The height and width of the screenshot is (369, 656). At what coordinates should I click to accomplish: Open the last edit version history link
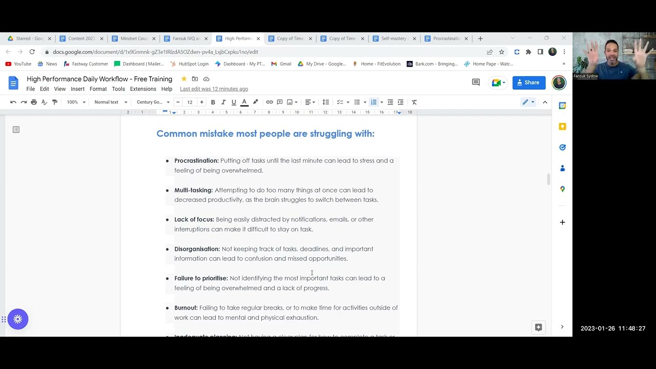(214, 89)
